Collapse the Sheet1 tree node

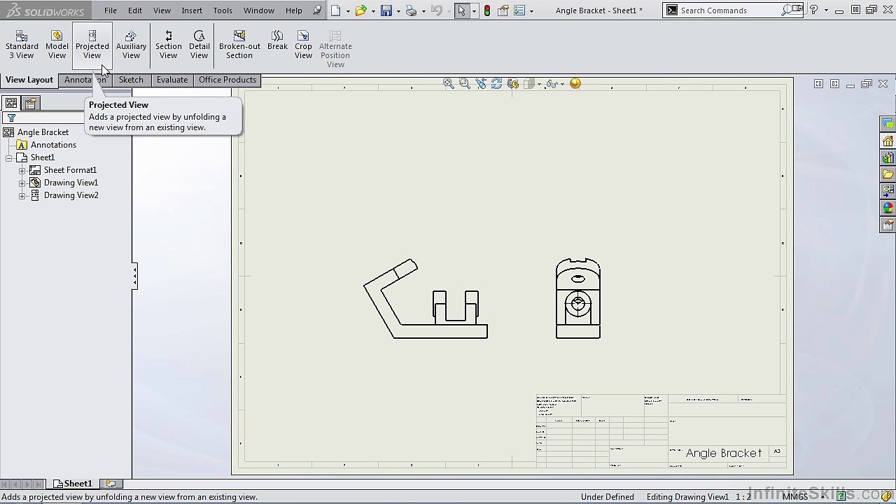click(x=9, y=157)
